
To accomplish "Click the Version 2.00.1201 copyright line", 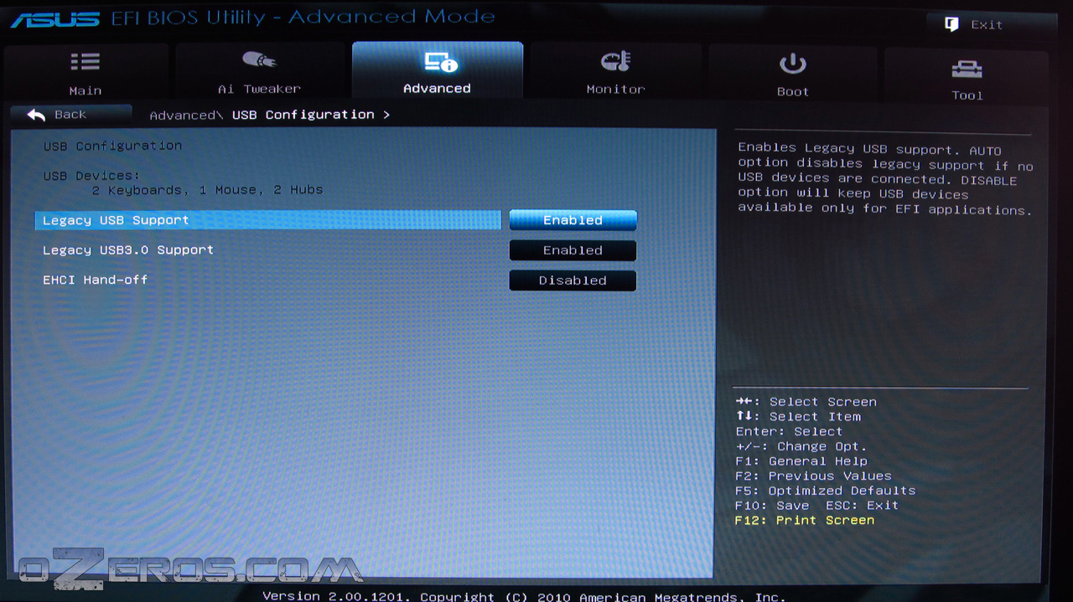I will 524,596.
